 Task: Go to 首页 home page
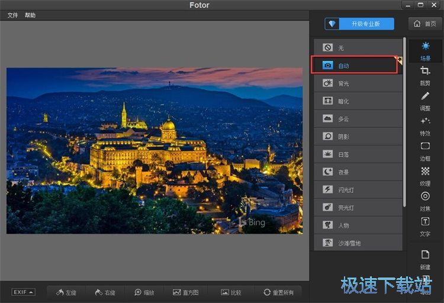[x=424, y=24]
